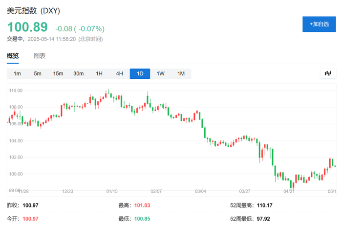Click the 03/27 date axis label
Viewport: 342px width, 225px height.
[x=245, y=191]
